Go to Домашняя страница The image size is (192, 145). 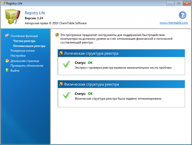coord(25,61)
